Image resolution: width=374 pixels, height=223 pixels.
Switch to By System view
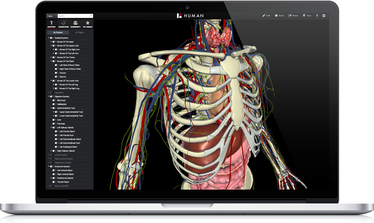58,32
